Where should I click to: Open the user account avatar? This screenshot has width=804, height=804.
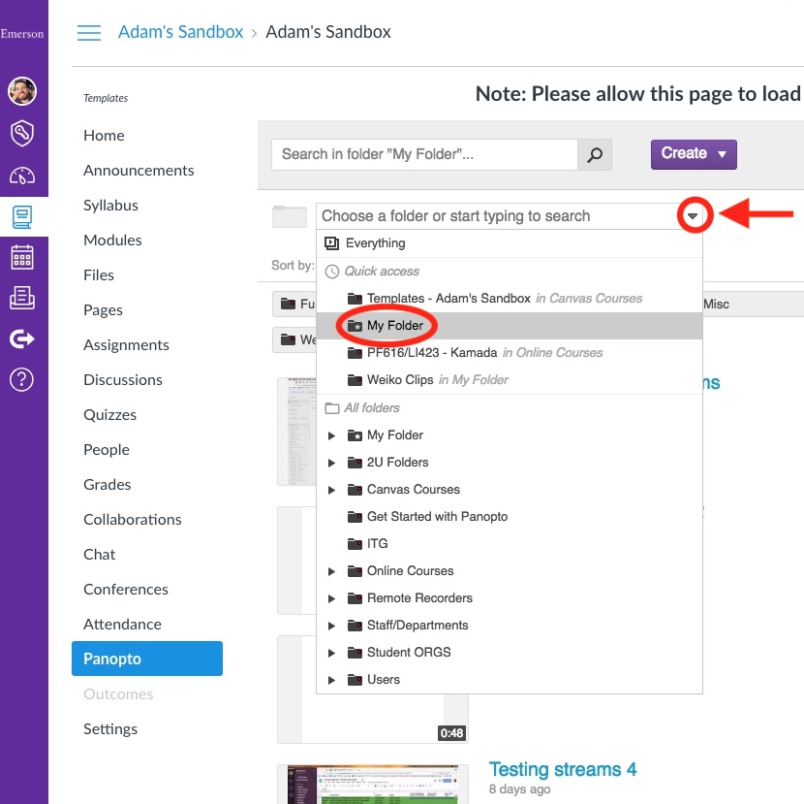(22, 91)
